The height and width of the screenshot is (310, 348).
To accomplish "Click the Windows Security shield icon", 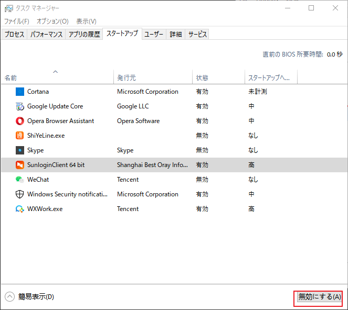I will pyautogui.click(x=20, y=194).
